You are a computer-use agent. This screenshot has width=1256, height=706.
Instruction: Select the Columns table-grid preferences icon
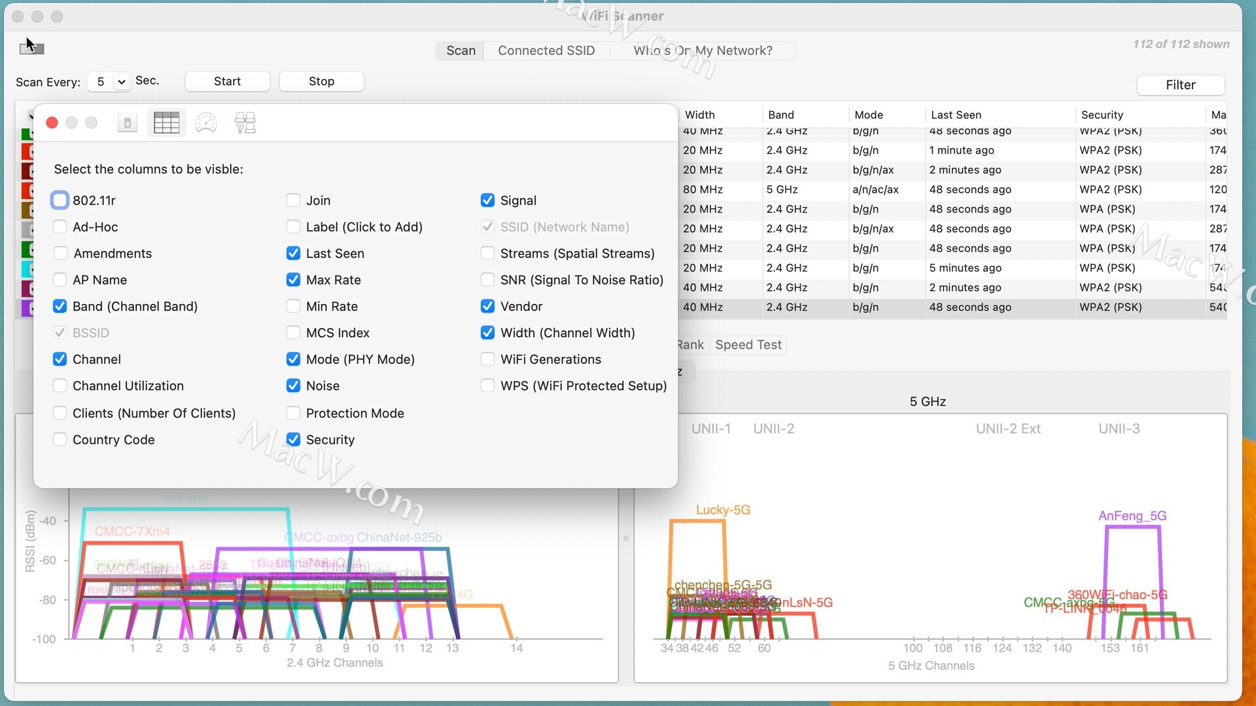click(166, 123)
